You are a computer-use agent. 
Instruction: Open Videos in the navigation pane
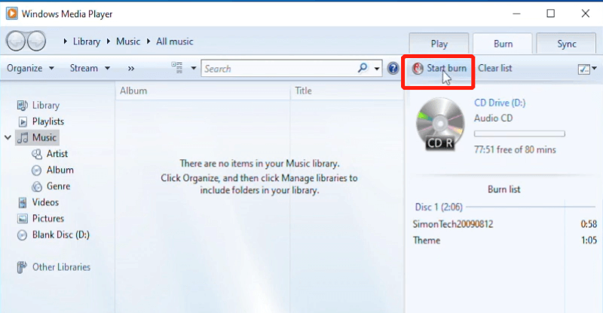click(44, 202)
